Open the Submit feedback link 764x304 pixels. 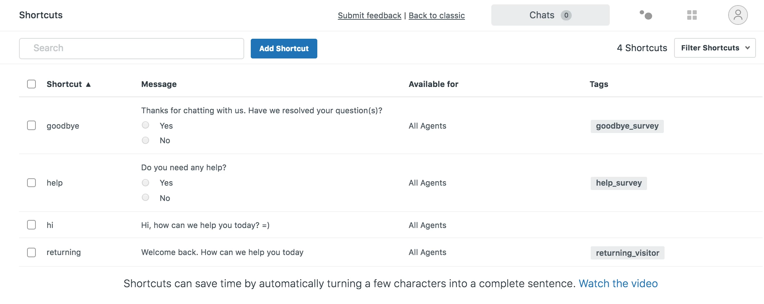[x=369, y=15]
